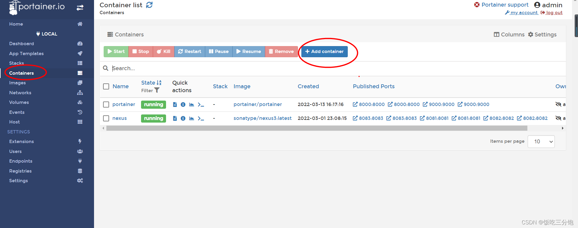Click the Home house icon in sidebar

[x=80, y=24]
